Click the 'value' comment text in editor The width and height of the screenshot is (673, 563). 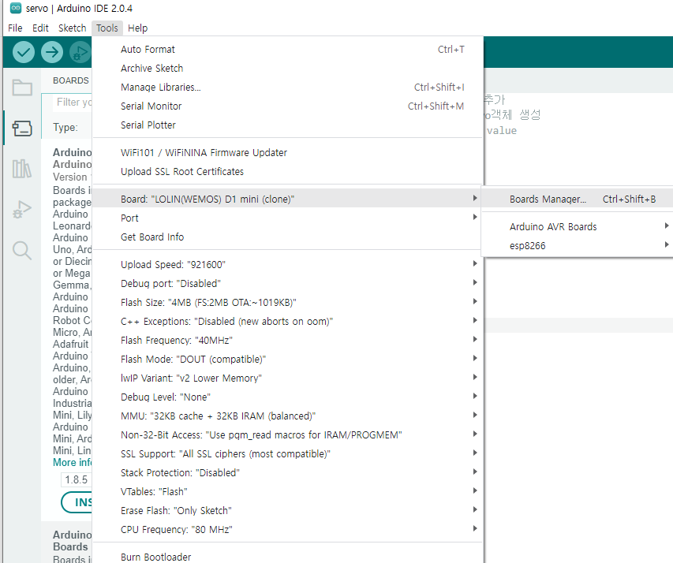coord(501,130)
